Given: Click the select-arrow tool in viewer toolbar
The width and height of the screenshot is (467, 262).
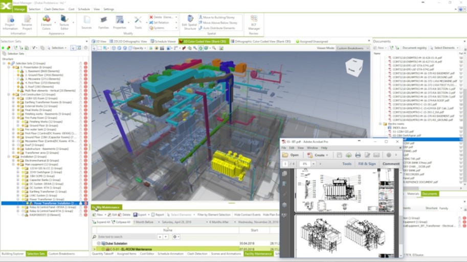Looking at the screenshot, I should (x=94, y=48).
